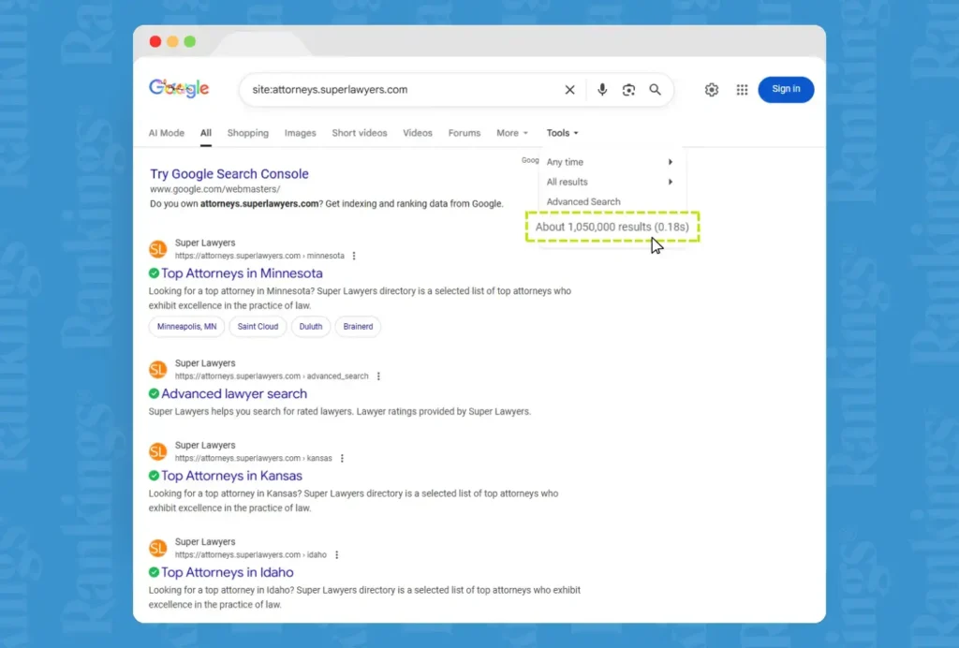Click the Sign in button

(x=786, y=89)
